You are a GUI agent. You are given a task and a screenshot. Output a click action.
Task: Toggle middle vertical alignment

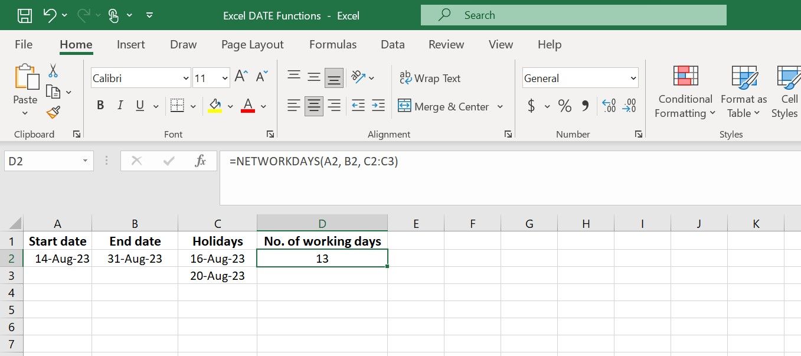click(313, 75)
